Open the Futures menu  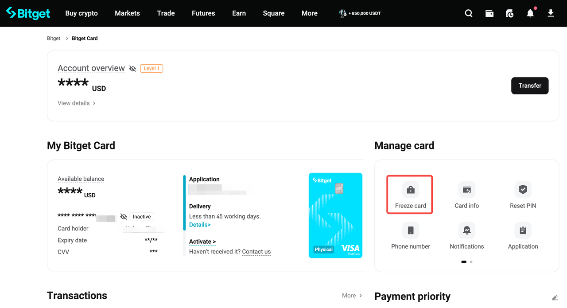203,13
